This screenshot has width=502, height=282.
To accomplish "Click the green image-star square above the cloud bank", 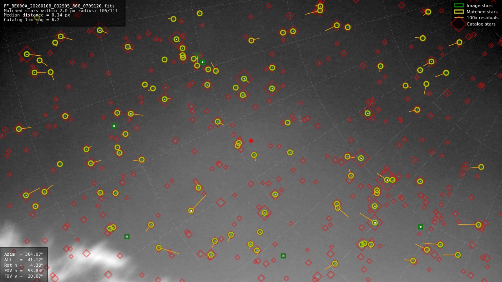I will (x=127, y=237).
